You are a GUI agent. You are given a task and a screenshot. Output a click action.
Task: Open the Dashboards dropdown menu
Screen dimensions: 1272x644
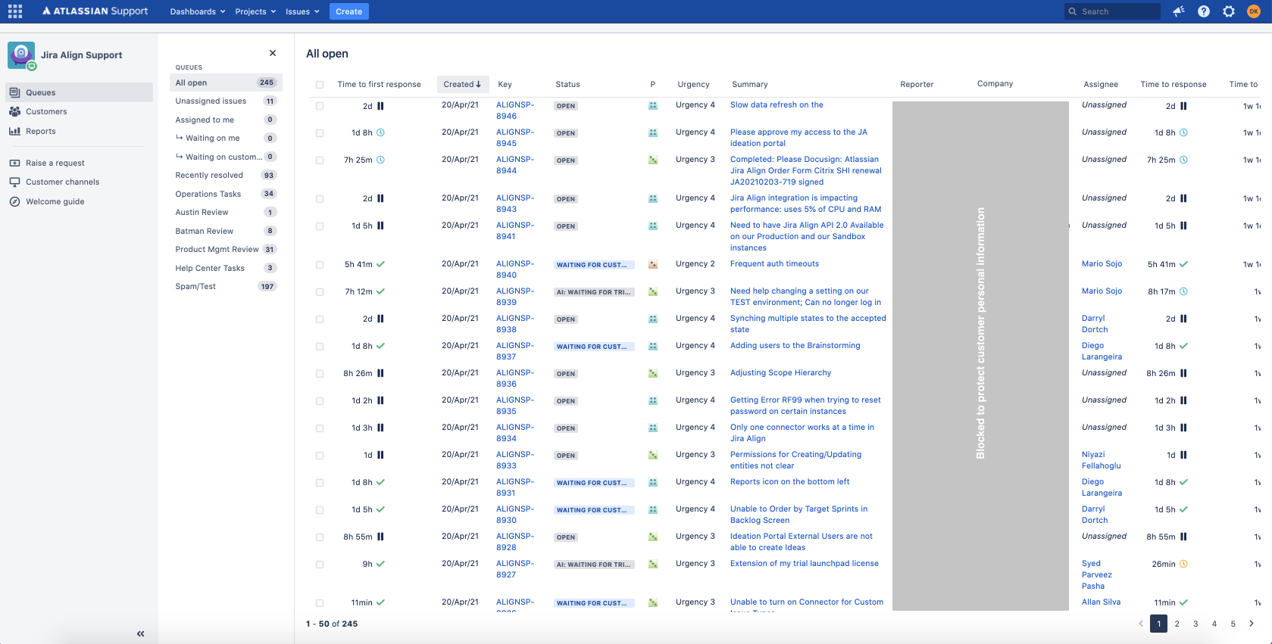click(198, 11)
